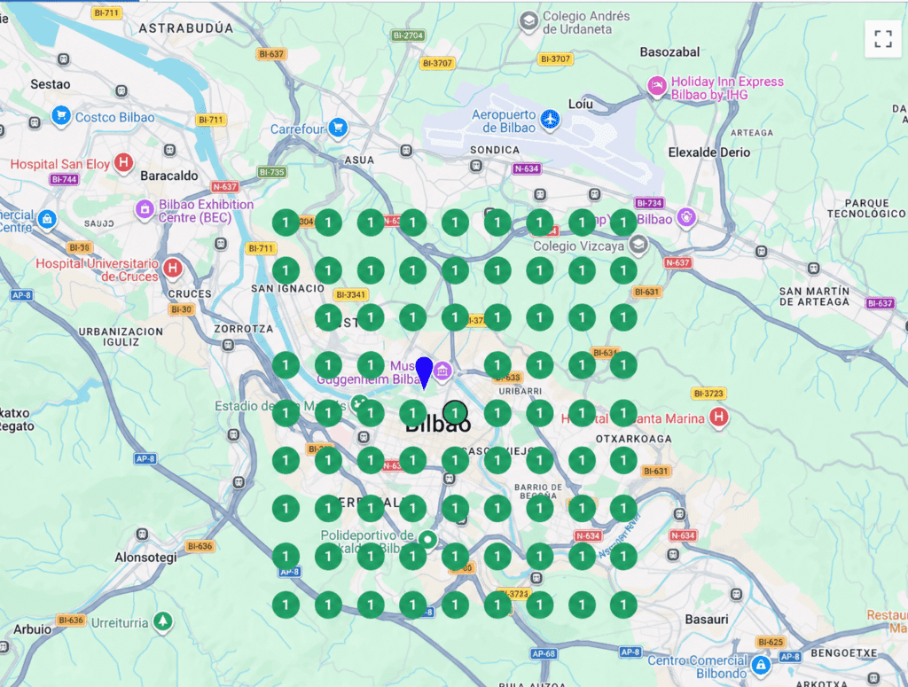Select the Colegio Andrés de Urdaneta school icon
Viewport: 908px width, 687px height.
(x=529, y=18)
